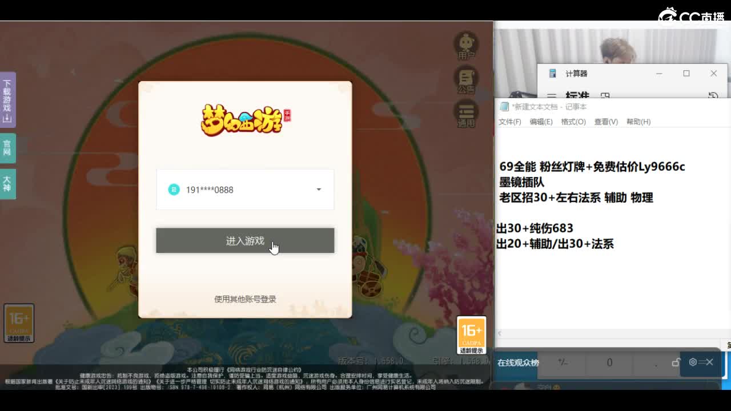Click the calculator +/- key behind the overlay
This screenshot has width=731, height=411.
[563, 362]
